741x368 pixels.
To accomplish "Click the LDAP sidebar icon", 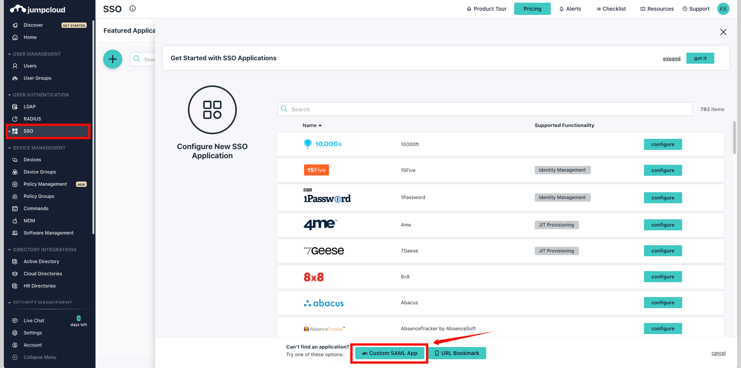I will pyautogui.click(x=15, y=107).
